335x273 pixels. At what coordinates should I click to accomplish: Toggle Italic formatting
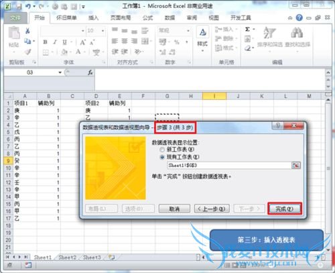click(55, 42)
